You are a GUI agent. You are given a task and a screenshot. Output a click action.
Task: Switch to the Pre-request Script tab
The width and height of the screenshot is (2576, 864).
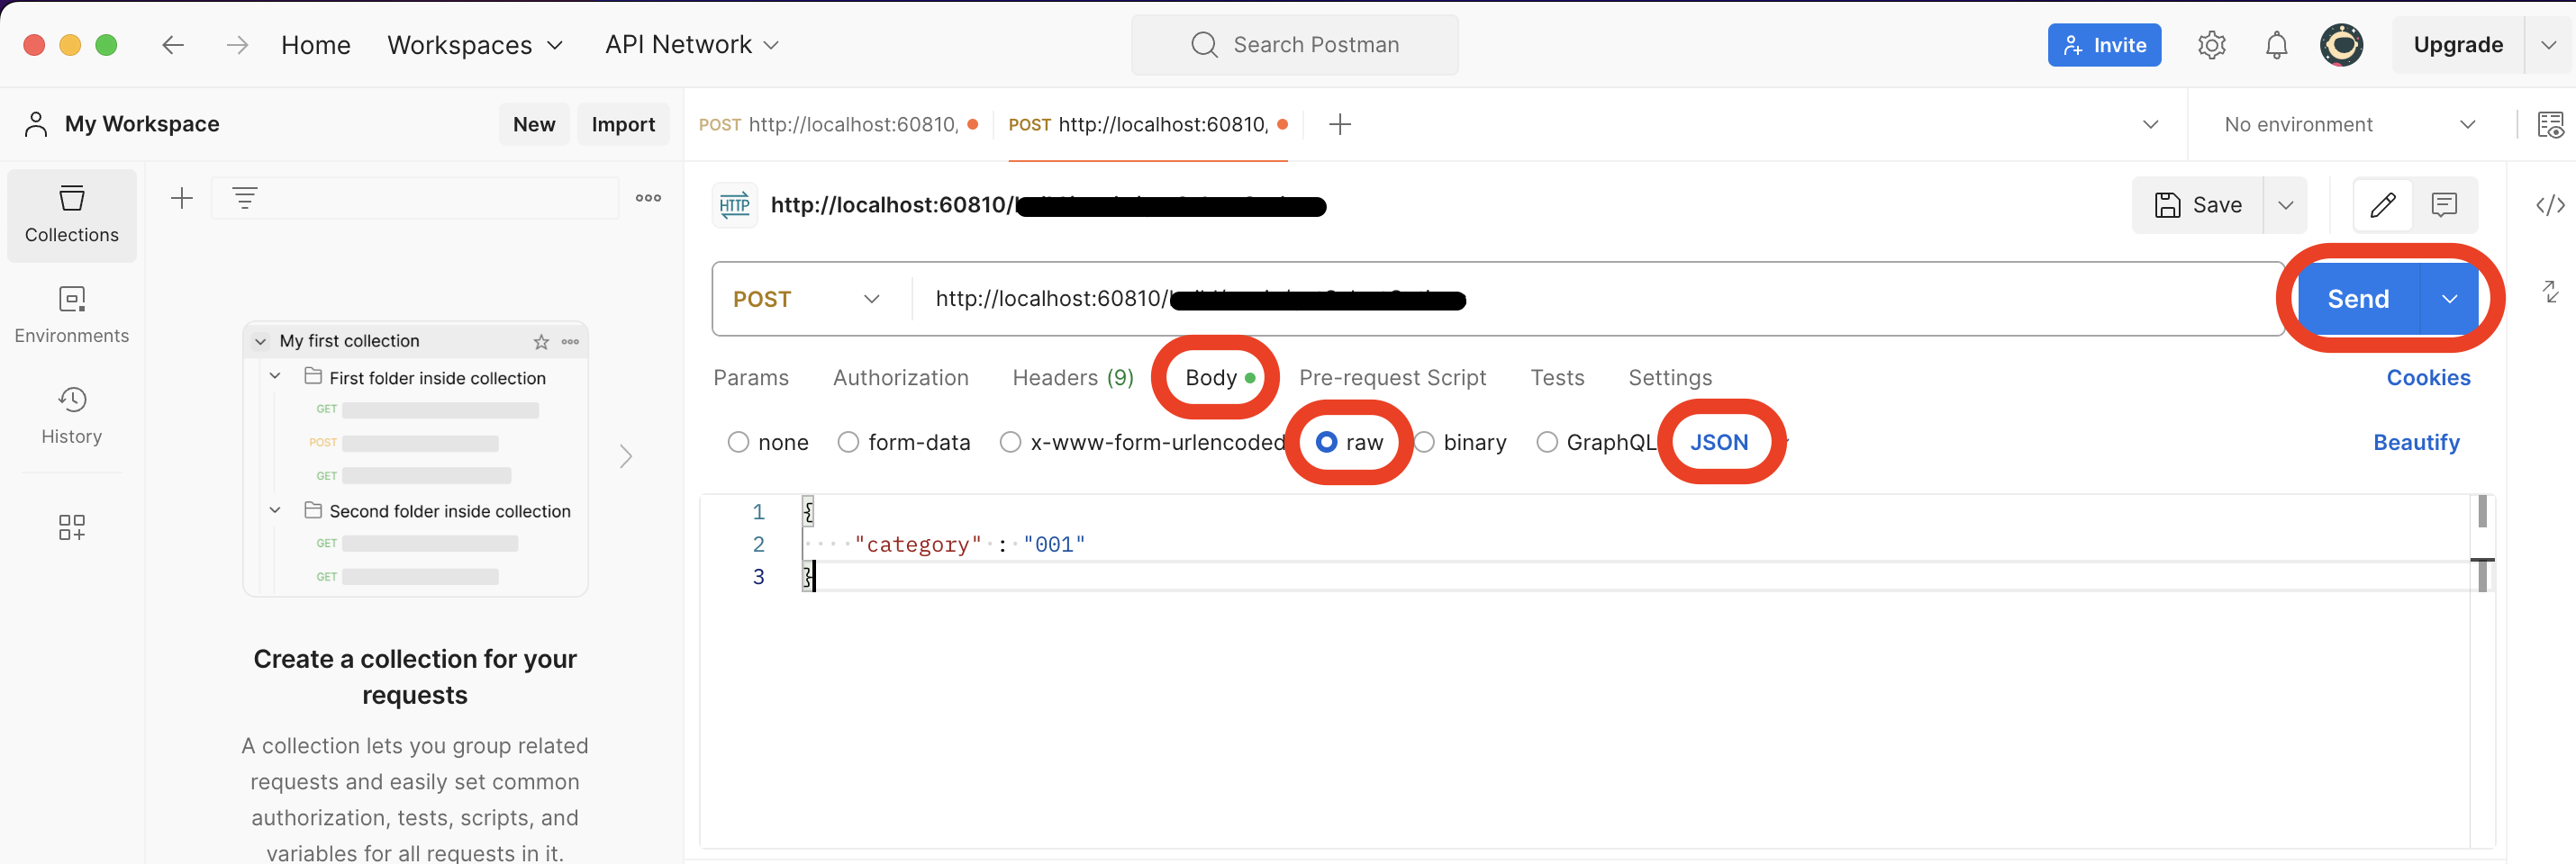(x=1392, y=378)
